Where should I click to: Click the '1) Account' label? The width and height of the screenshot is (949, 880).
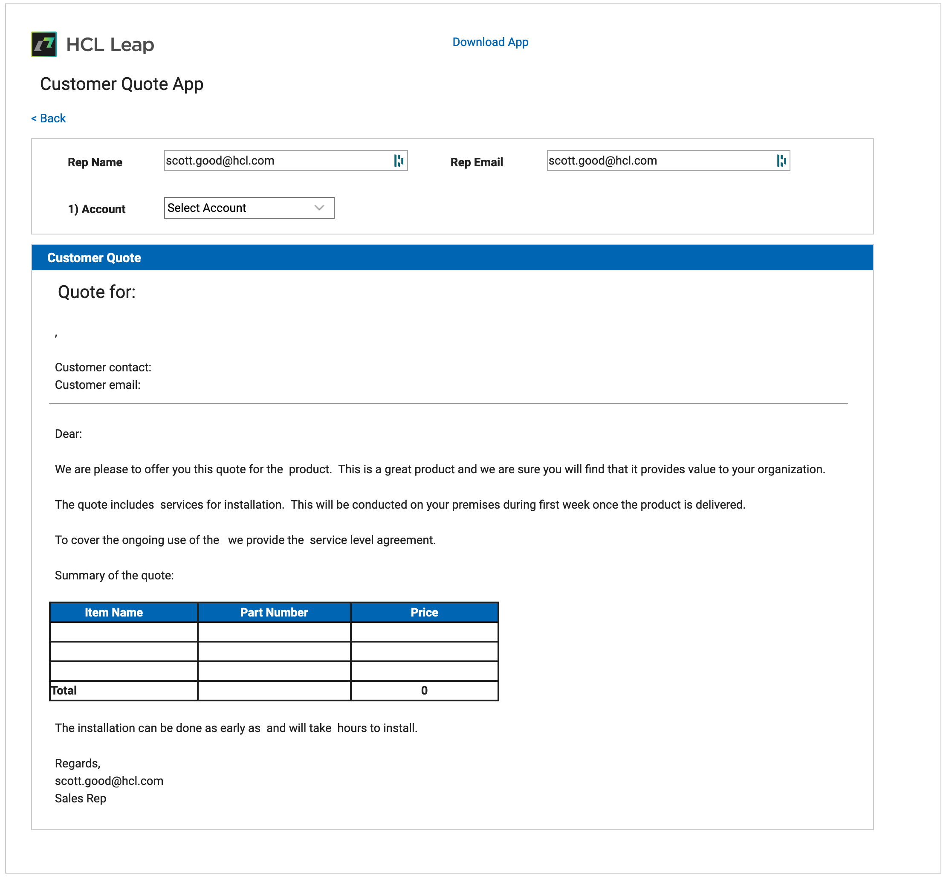click(x=97, y=209)
